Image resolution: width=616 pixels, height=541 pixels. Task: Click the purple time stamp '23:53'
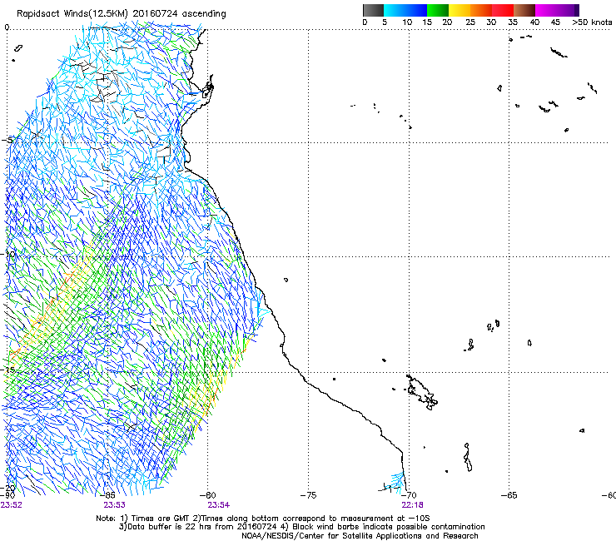point(114,505)
